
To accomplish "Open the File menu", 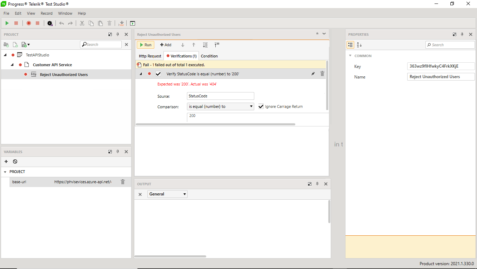I will click(6, 13).
